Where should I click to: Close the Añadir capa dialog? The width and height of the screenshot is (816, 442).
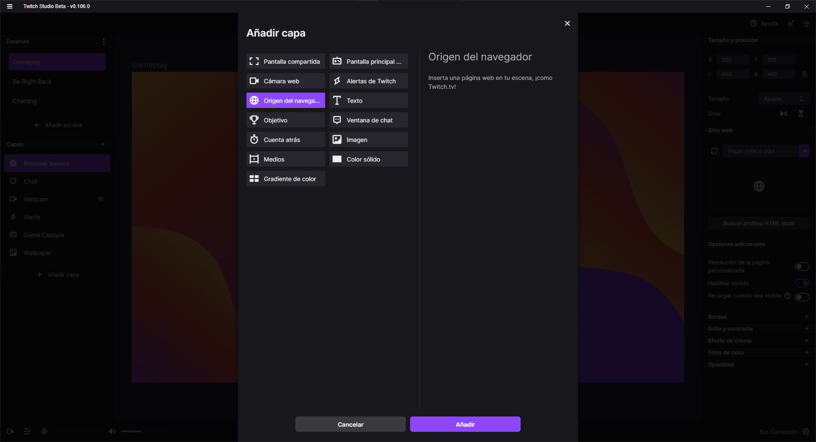(x=567, y=23)
